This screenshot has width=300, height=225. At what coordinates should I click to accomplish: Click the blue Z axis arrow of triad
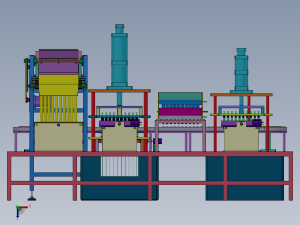[17, 213]
